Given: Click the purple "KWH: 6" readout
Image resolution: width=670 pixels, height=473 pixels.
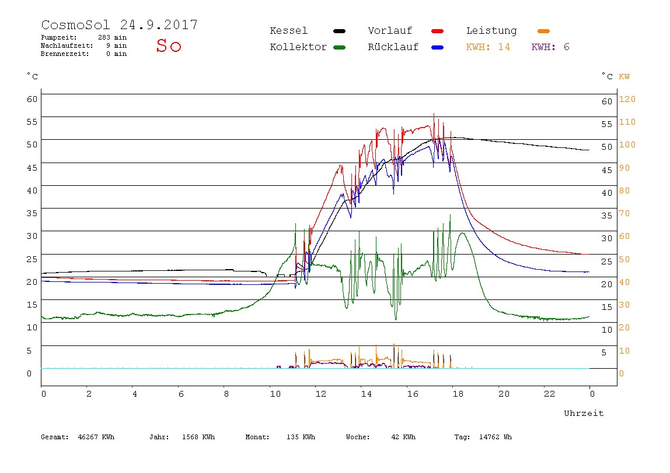Looking at the screenshot, I should pyautogui.click(x=550, y=47).
